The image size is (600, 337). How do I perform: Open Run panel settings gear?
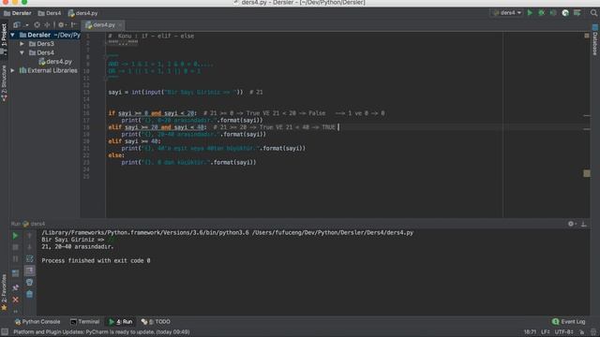tap(571, 224)
